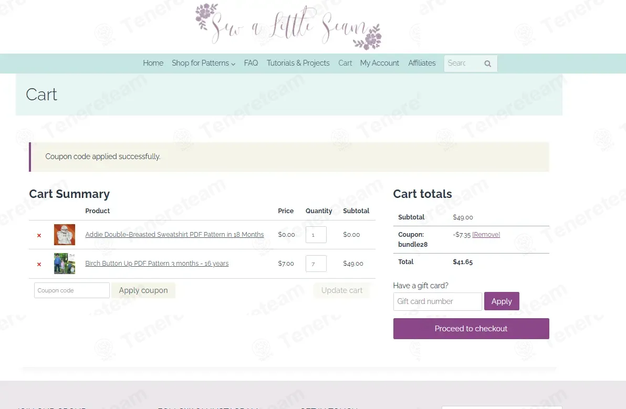
Task: Apply the gift card
Action: [x=502, y=301]
